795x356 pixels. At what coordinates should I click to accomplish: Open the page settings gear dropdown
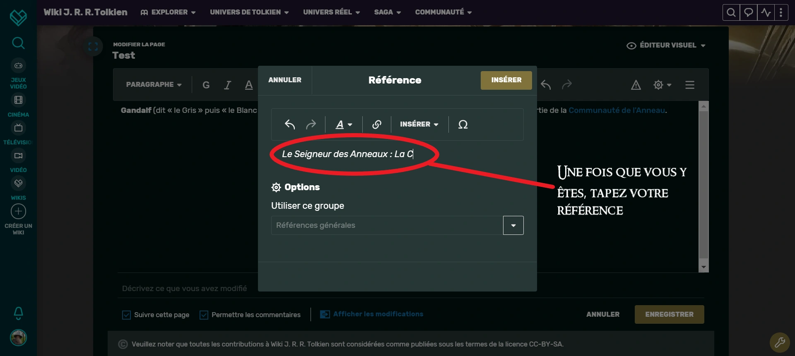click(x=662, y=85)
